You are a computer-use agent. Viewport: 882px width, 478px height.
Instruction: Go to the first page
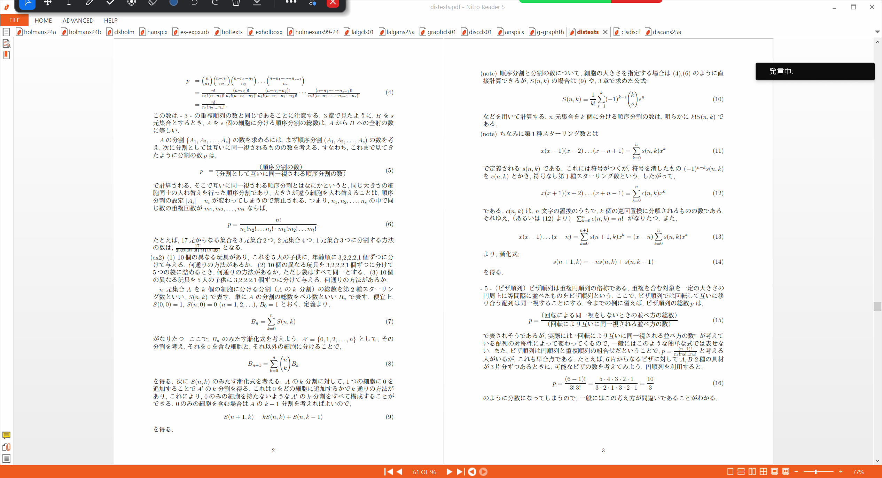(x=388, y=472)
